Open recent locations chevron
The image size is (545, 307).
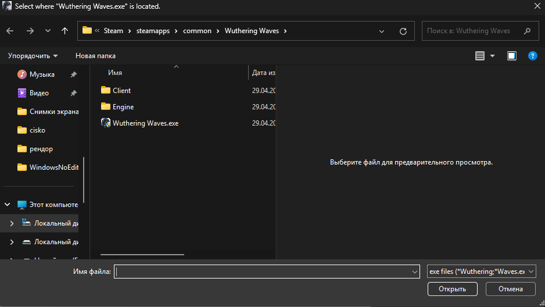click(x=48, y=31)
